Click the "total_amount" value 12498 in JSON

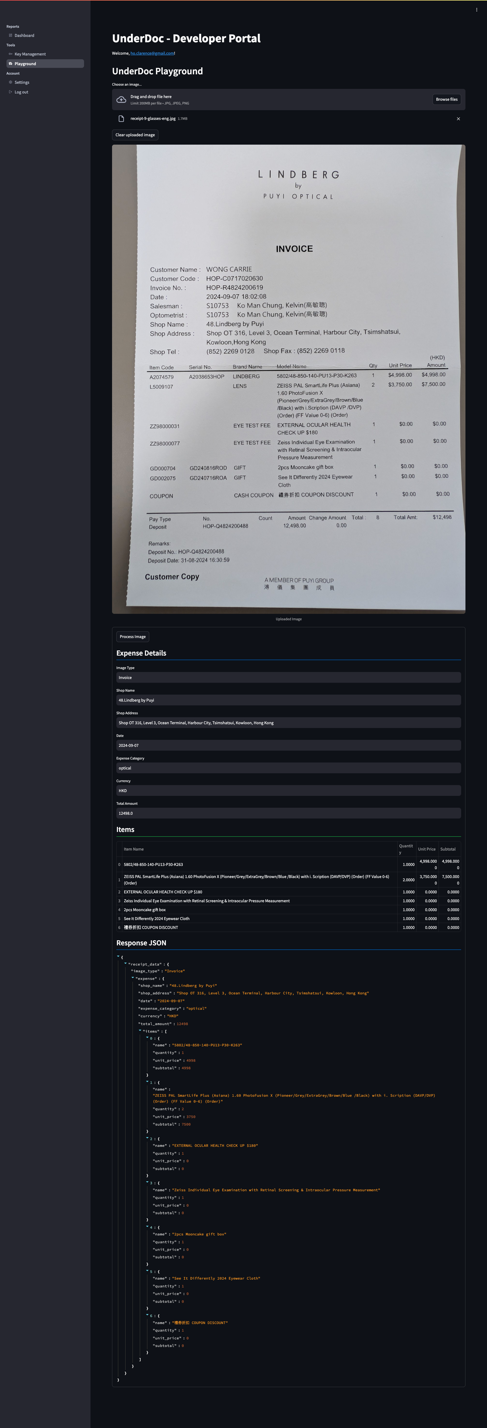tap(182, 1024)
